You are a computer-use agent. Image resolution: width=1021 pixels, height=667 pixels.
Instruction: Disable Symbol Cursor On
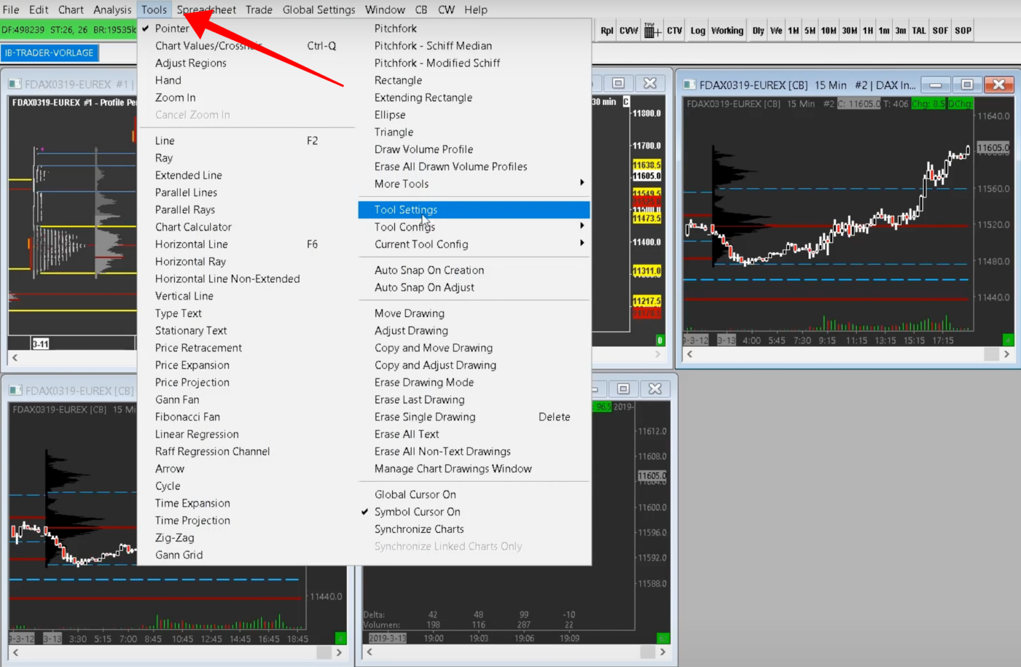417,512
